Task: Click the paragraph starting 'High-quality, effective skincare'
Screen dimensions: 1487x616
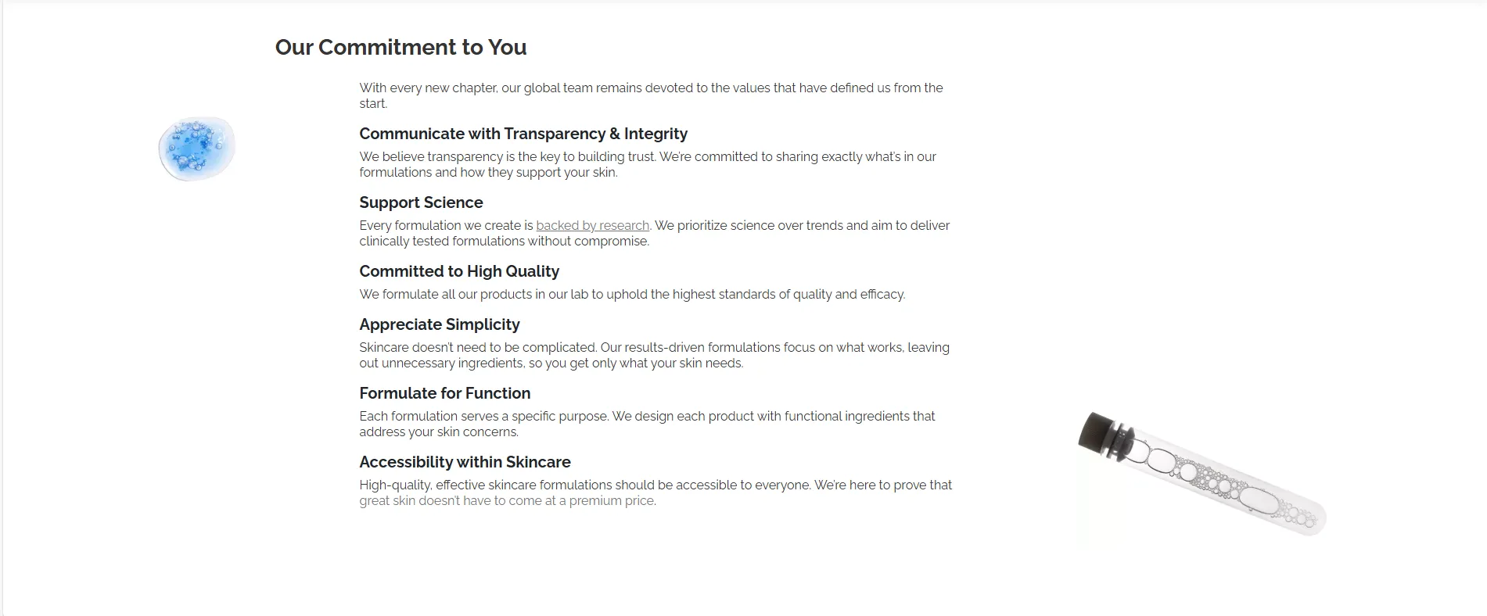Action: pyautogui.click(x=656, y=492)
